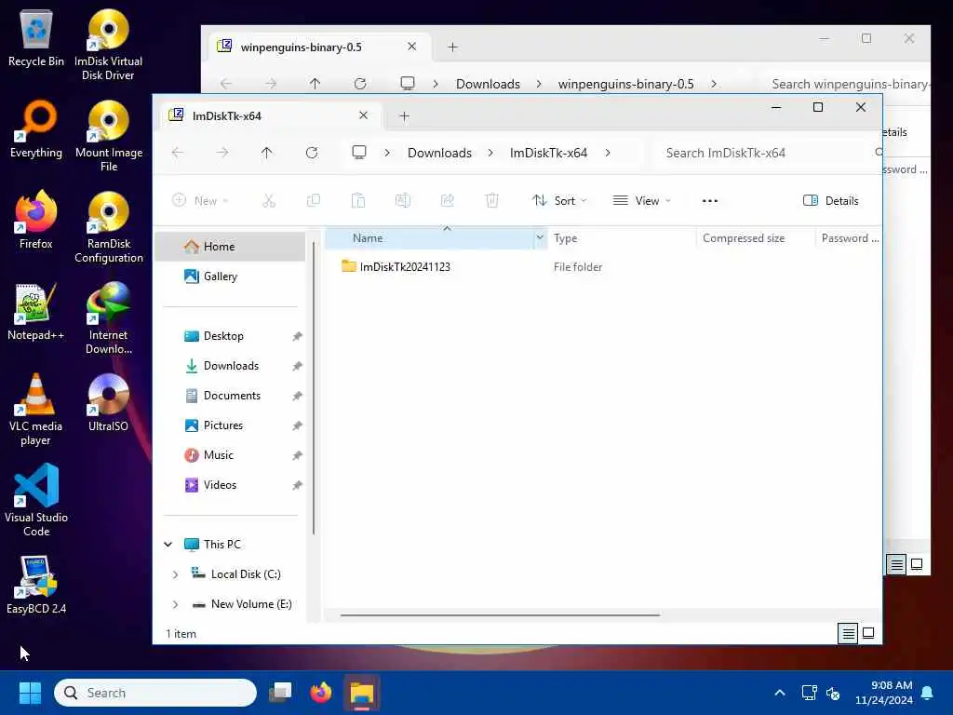Image resolution: width=953 pixels, height=715 pixels.
Task: Select the winpenguins-binary-0.5 tab
Action: click(319, 47)
